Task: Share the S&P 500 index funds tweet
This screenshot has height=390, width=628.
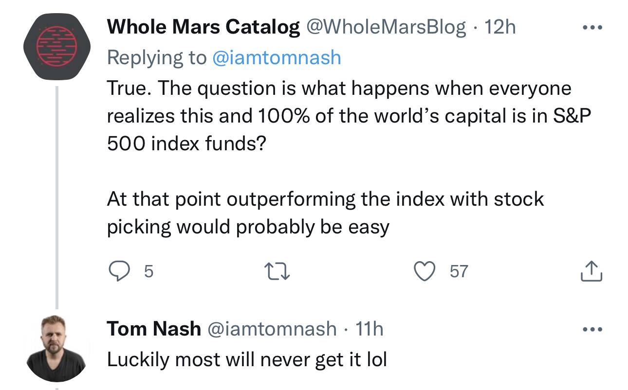Action: (x=591, y=271)
